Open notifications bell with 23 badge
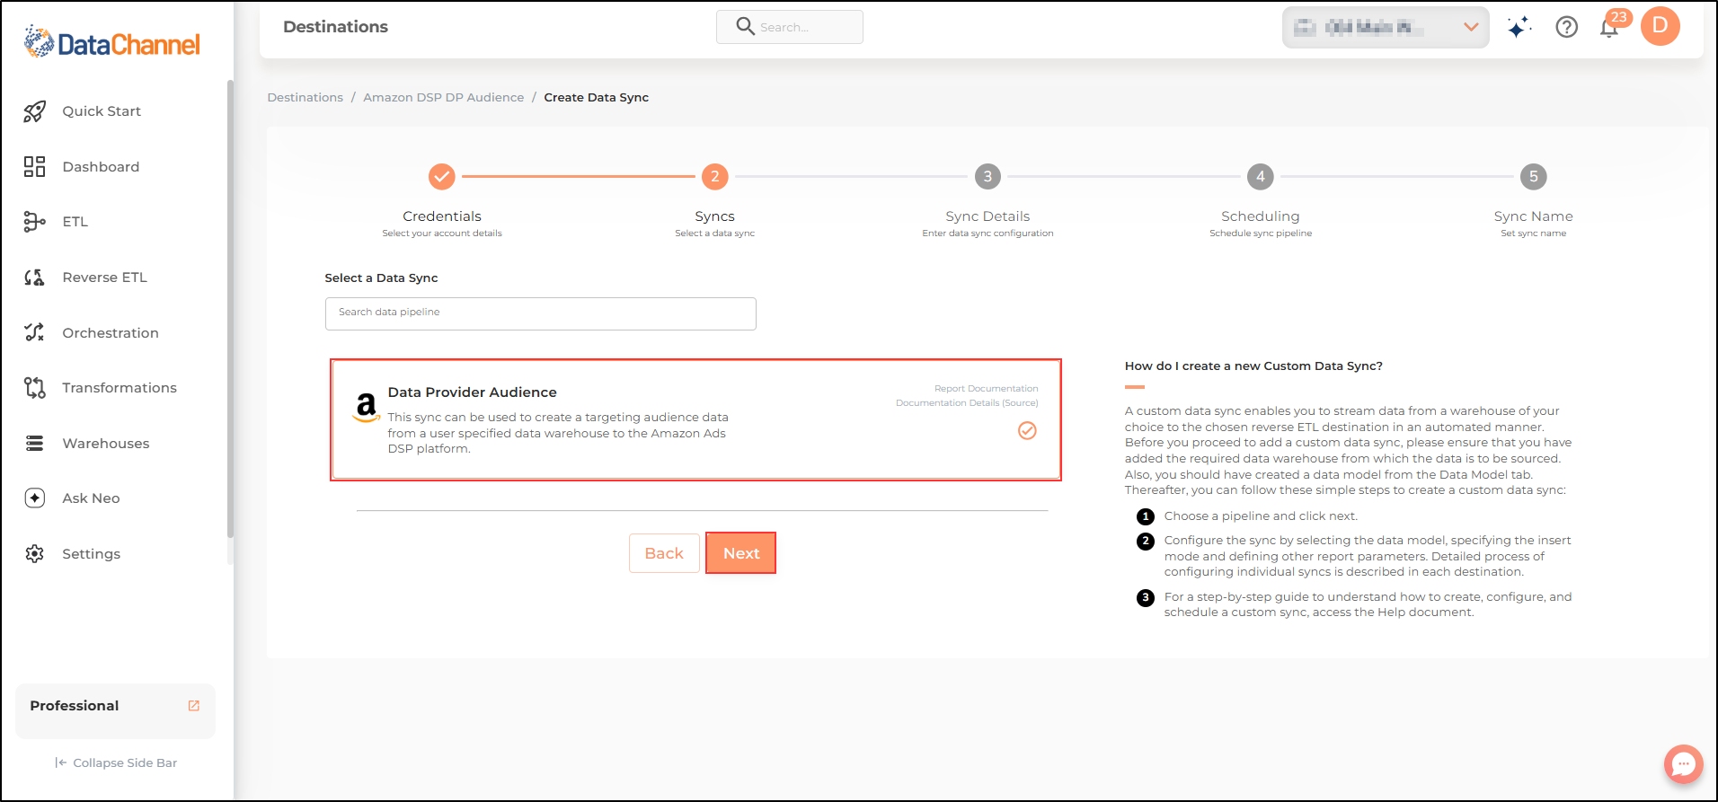 point(1611,26)
